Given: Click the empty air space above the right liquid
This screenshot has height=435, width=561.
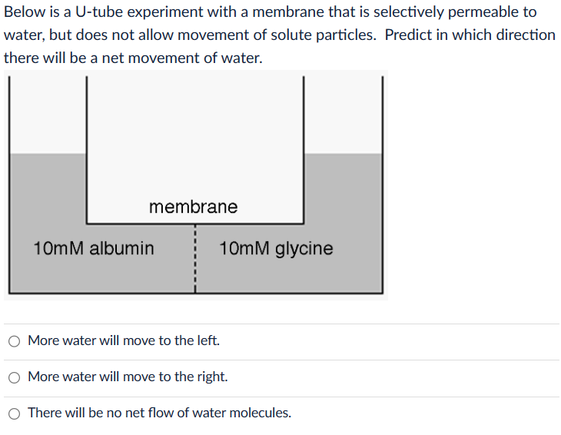Looking at the screenshot, I should 343,115.
